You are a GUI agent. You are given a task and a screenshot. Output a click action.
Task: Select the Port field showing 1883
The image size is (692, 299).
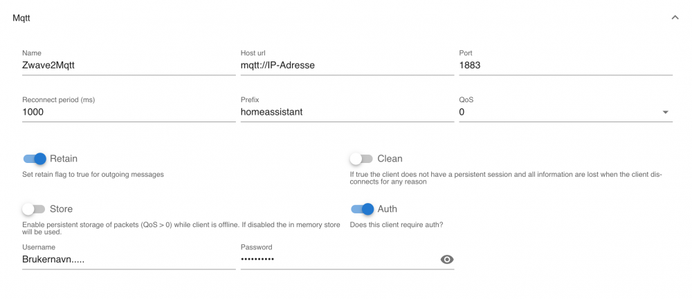(x=565, y=66)
